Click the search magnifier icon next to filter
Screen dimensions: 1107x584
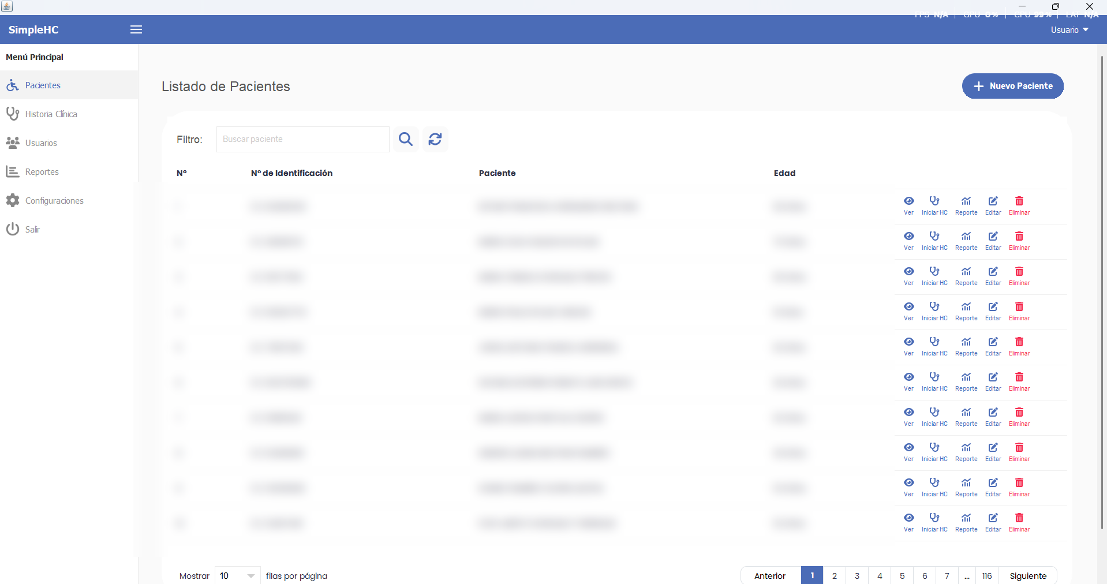point(406,139)
